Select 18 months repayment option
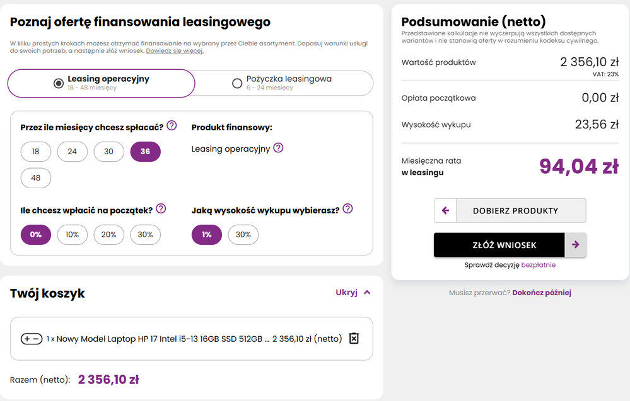 coord(36,152)
